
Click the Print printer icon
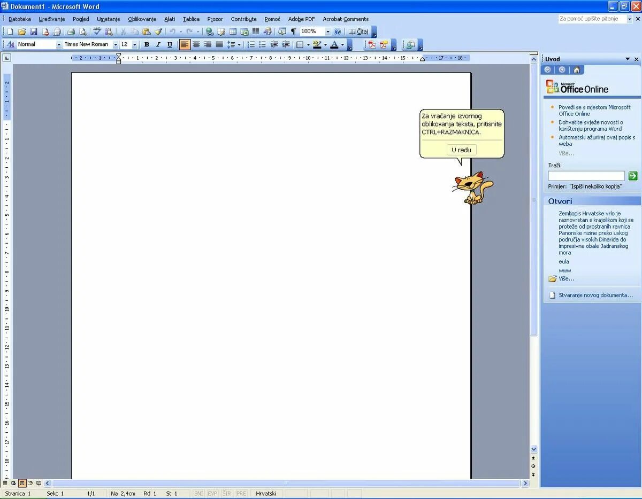(x=71, y=32)
